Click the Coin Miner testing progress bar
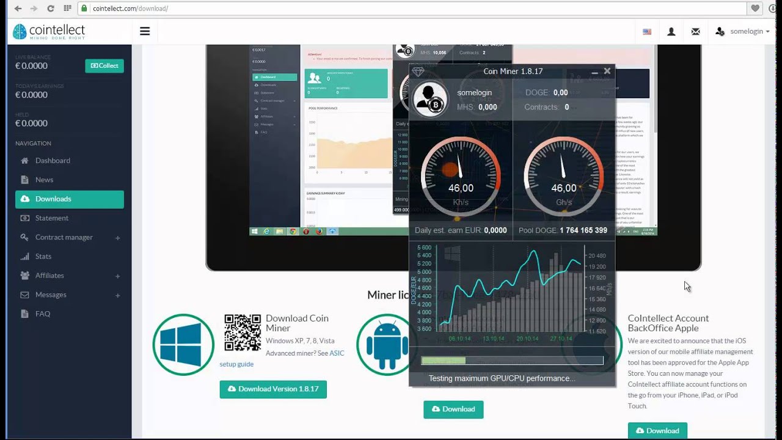 tap(512, 361)
